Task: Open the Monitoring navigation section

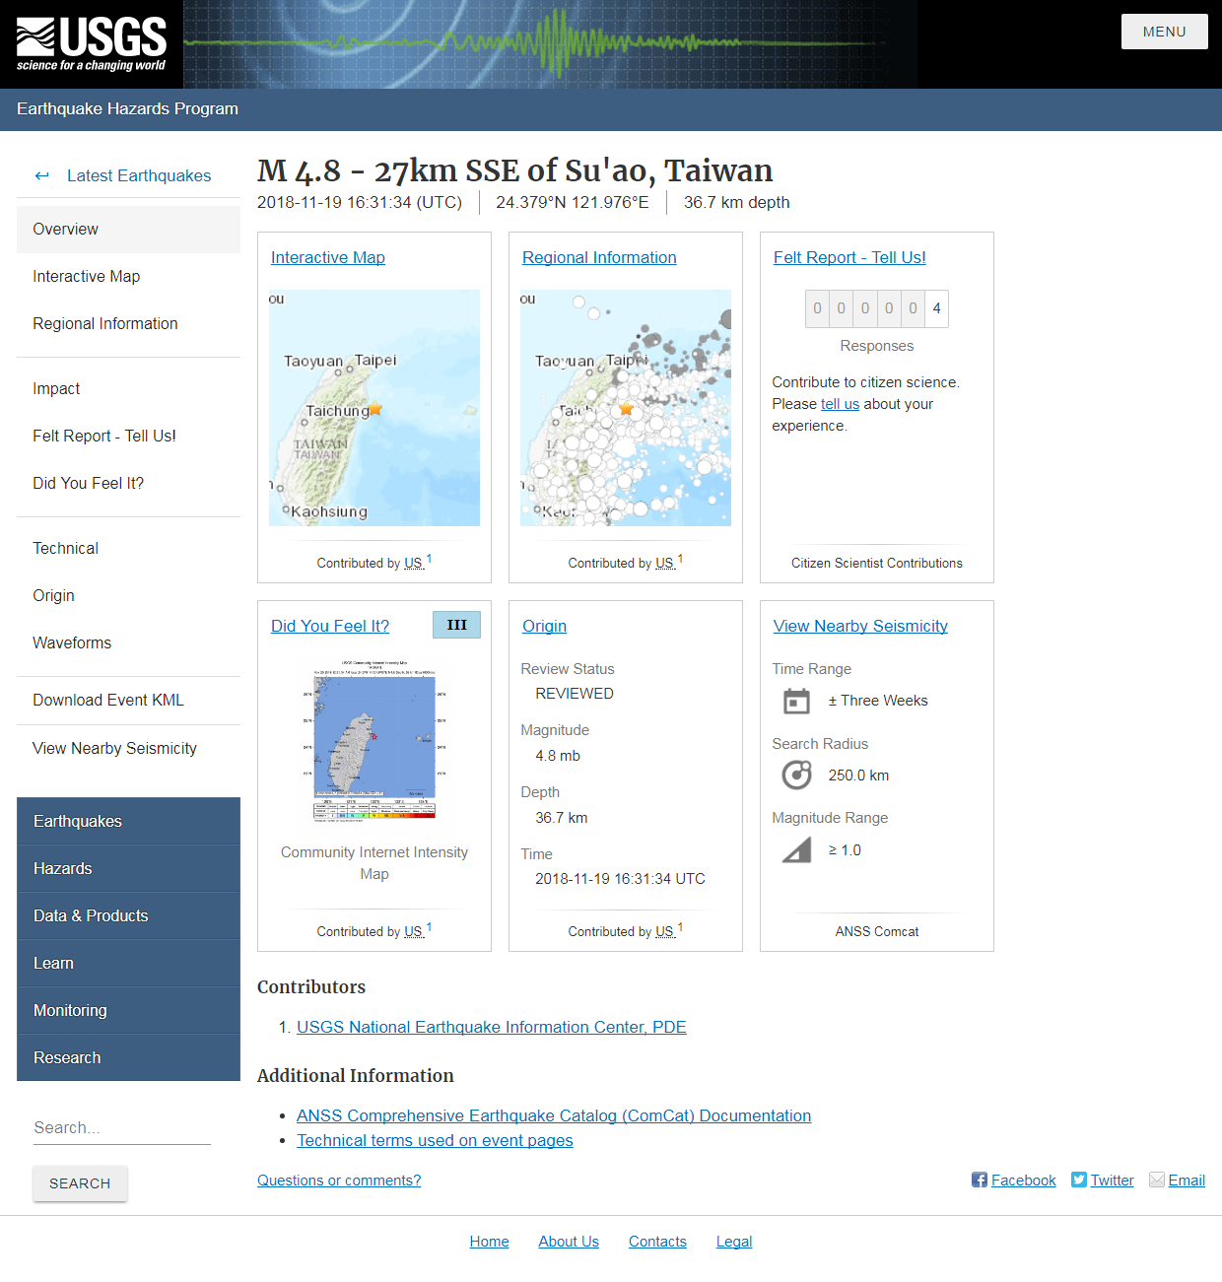Action: click(x=128, y=1010)
